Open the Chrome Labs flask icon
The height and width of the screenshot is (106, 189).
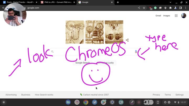coord(175,8)
